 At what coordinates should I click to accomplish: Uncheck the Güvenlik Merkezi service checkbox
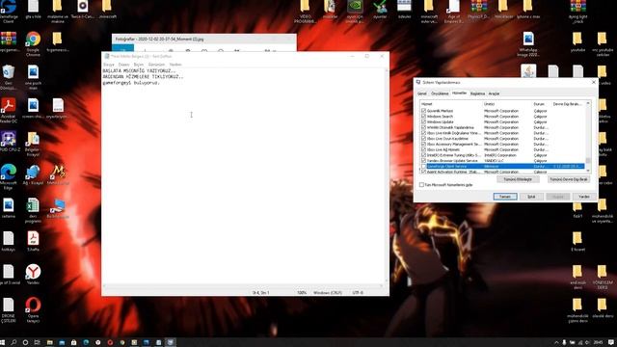tap(423, 111)
